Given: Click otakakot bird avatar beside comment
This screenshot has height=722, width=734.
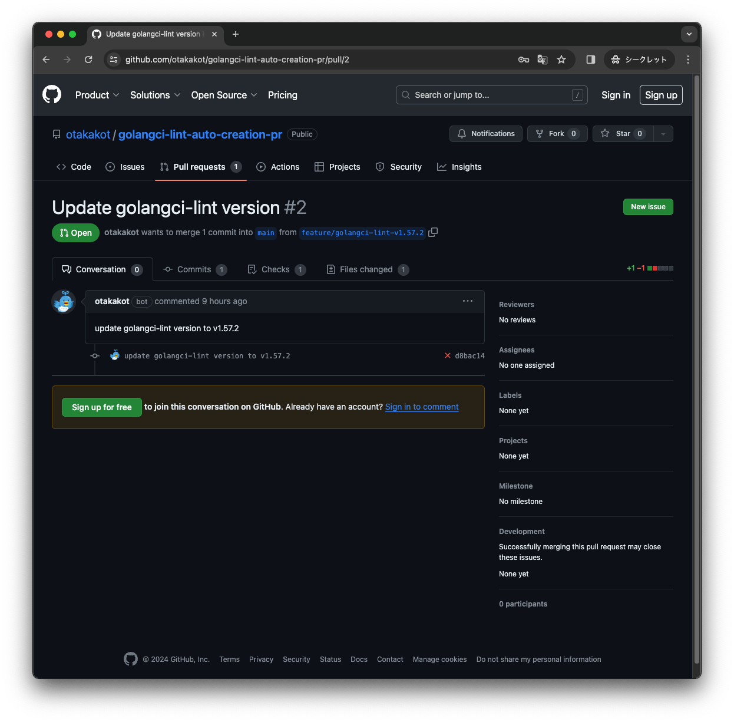Looking at the screenshot, I should [64, 302].
